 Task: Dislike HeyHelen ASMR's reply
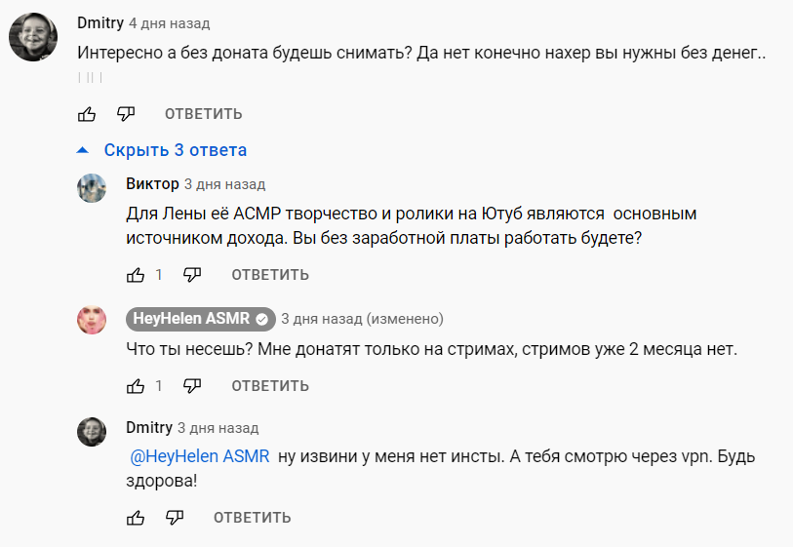192,386
